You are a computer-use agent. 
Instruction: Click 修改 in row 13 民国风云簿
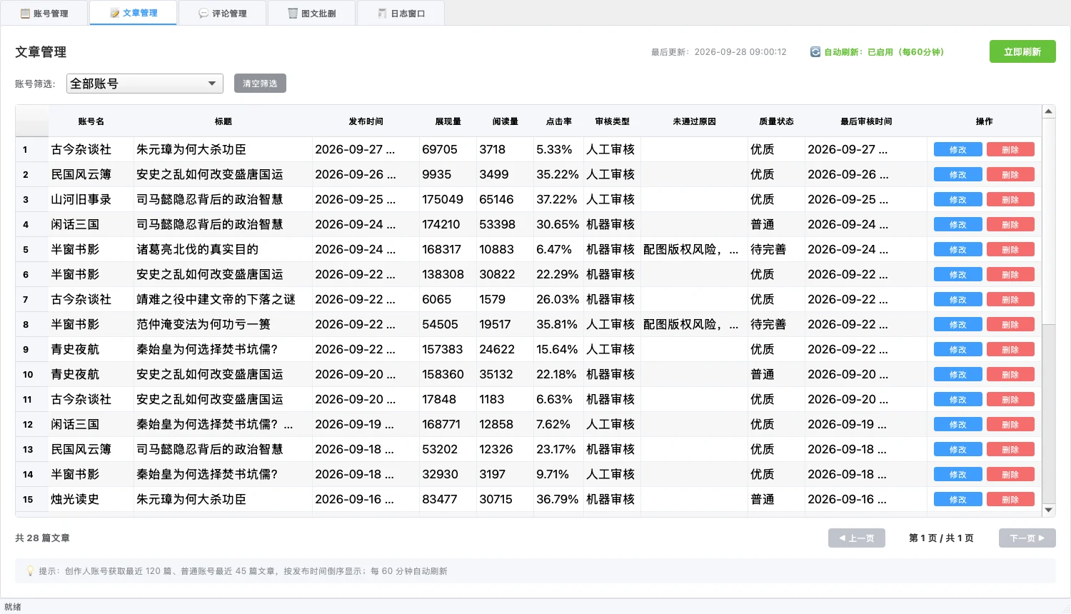click(958, 450)
